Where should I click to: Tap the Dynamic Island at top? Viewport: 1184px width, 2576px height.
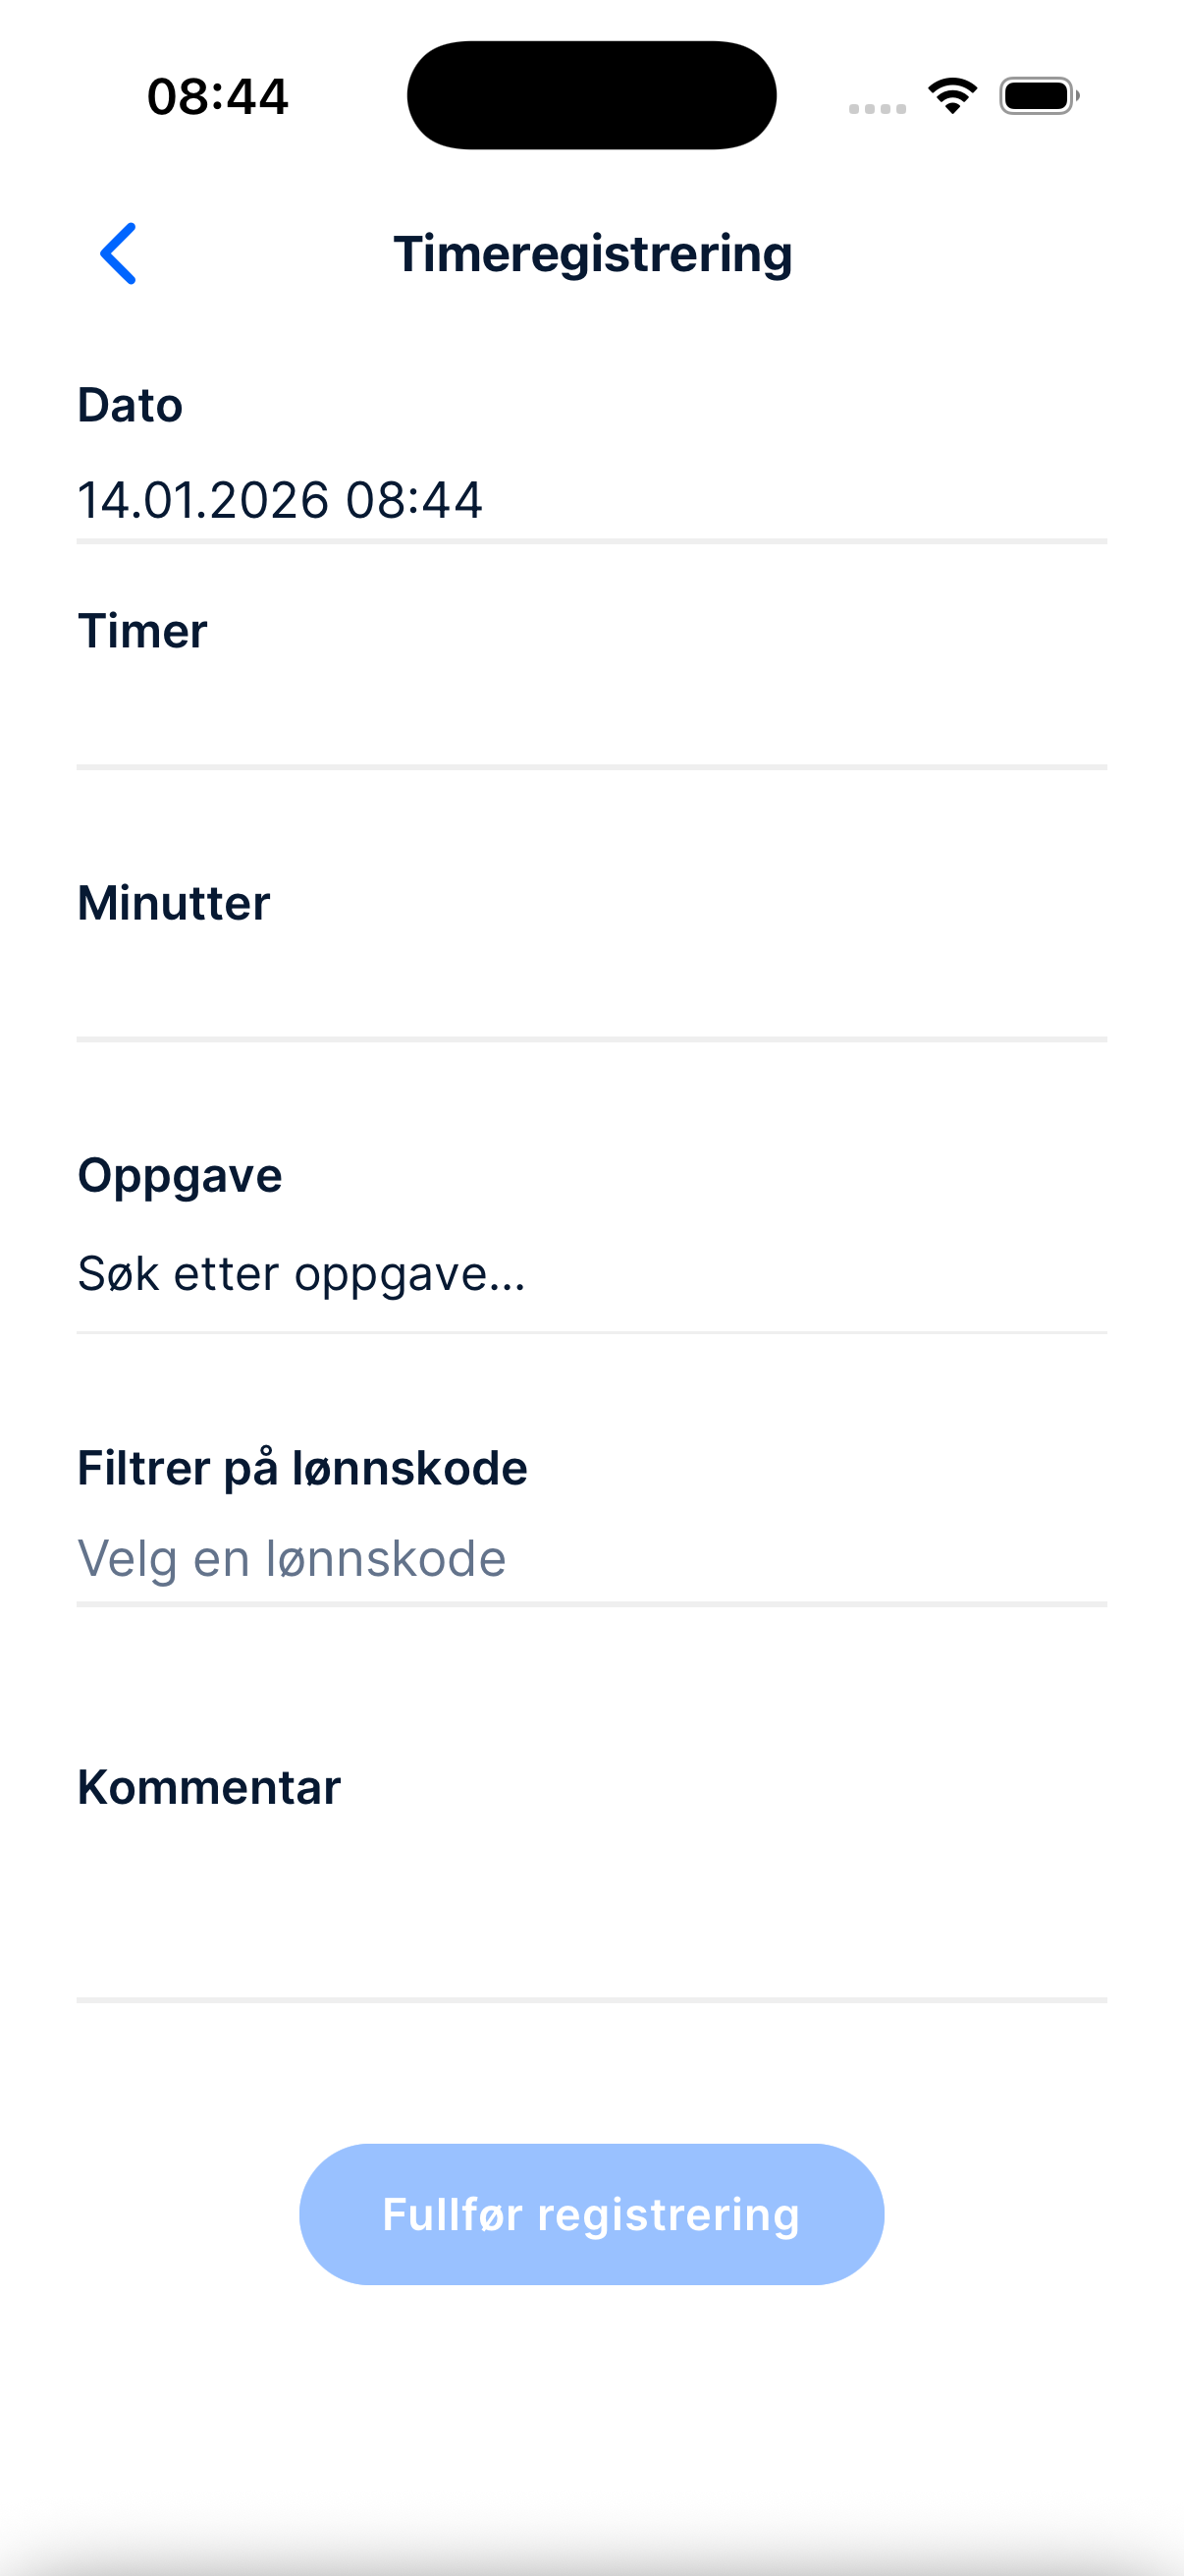click(591, 96)
